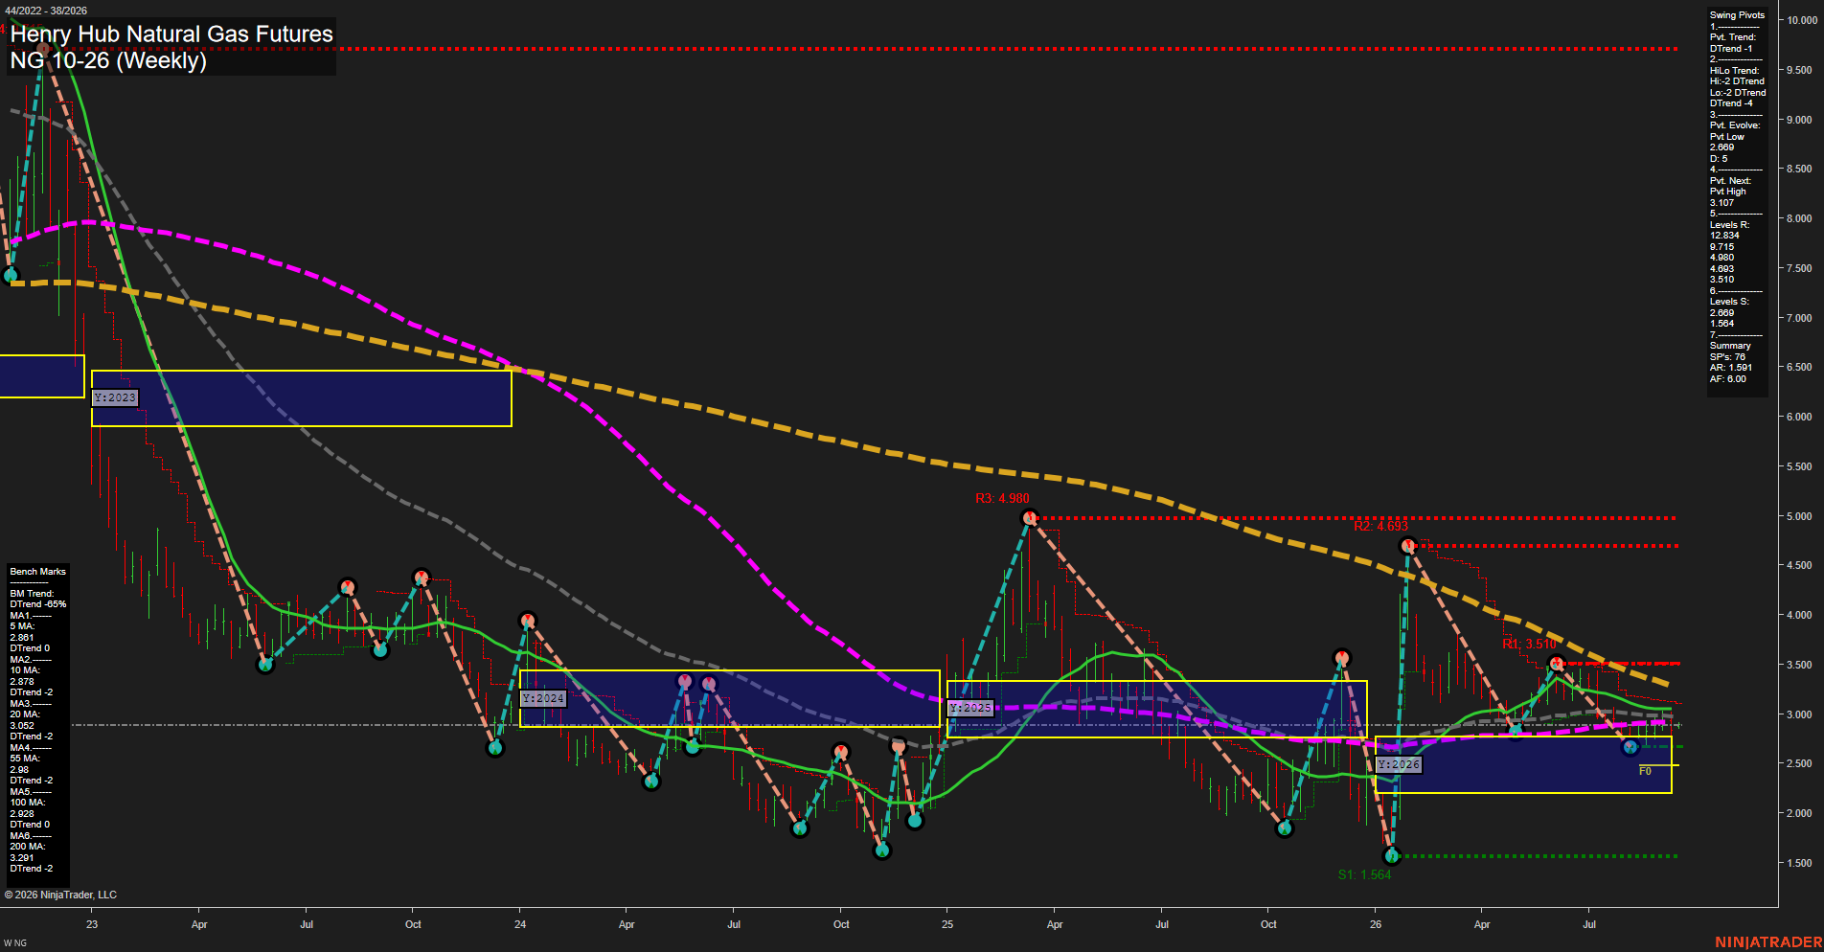Click the R2: 4.693 resistance label on chart

[x=1380, y=526]
